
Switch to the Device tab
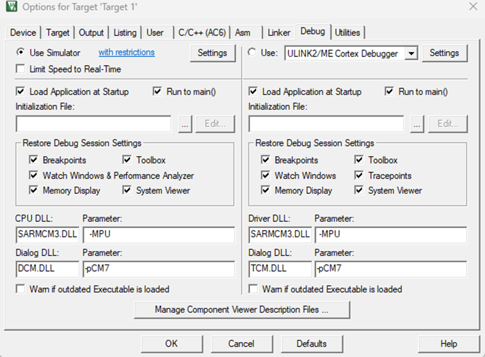click(23, 33)
